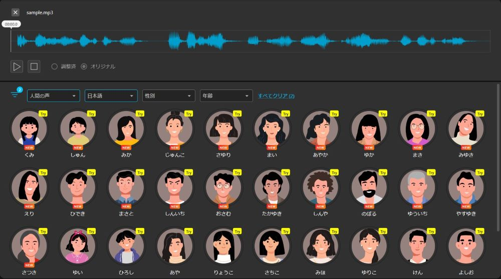
Task: Click the 00:00.0 playhead marker
Action: [11, 24]
